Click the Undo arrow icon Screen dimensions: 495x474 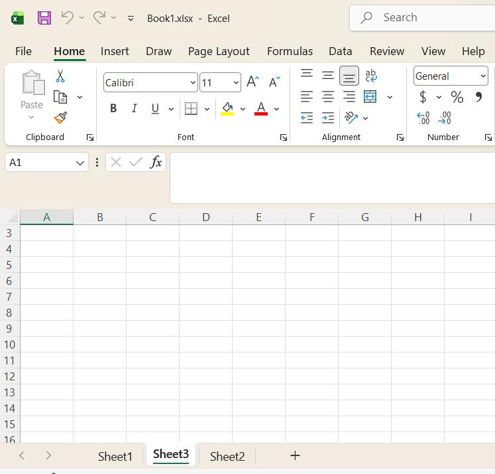pyautogui.click(x=68, y=17)
